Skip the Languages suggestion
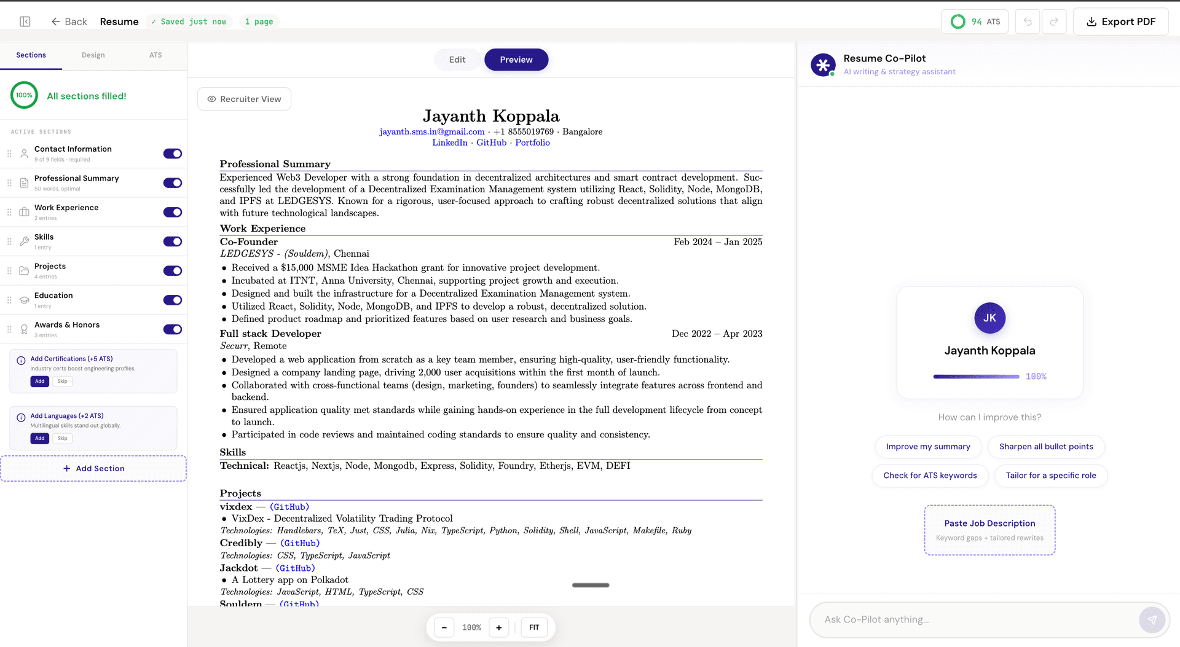This screenshot has width=1180, height=647. (x=63, y=439)
